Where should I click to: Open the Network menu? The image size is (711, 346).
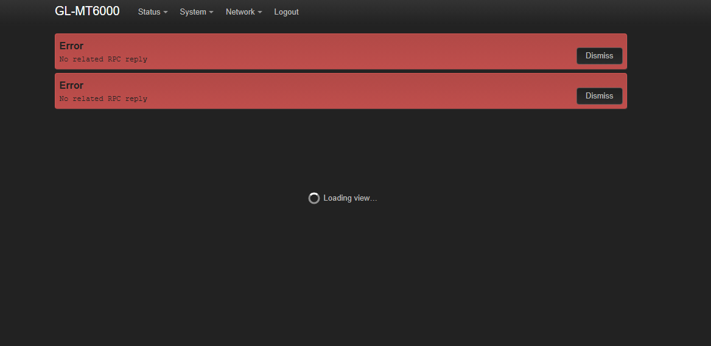(x=240, y=12)
